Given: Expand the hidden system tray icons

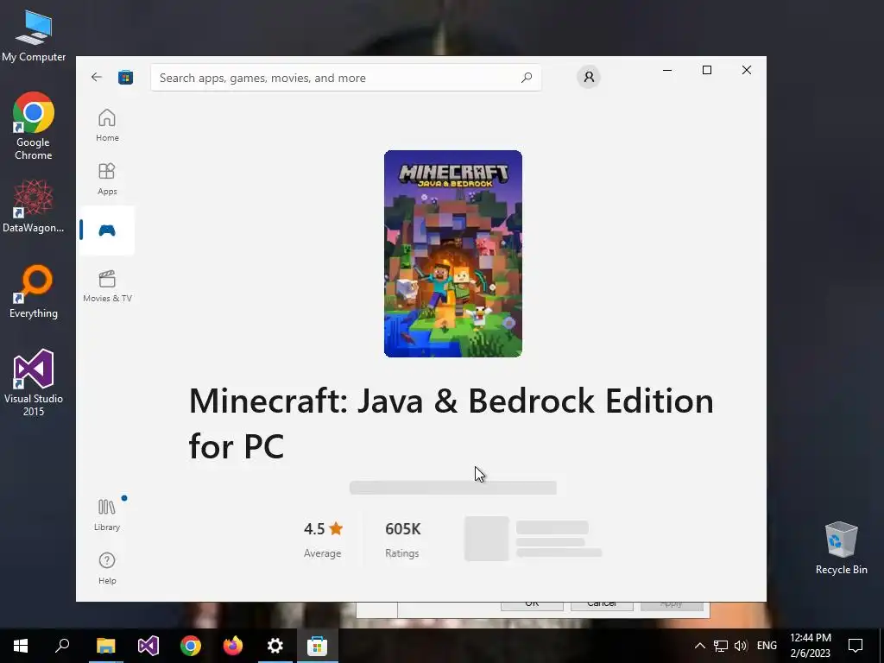Looking at the screenshot, I should (x=699, y=646).
